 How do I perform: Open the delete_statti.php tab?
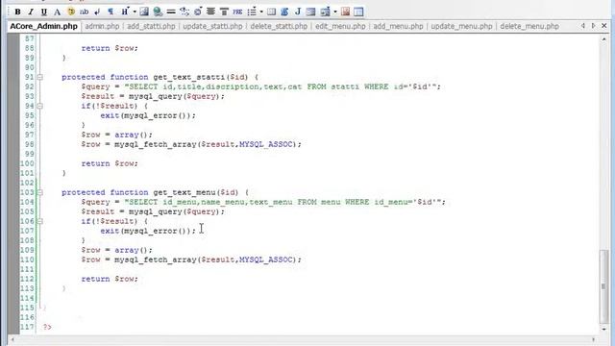(279, 26)
